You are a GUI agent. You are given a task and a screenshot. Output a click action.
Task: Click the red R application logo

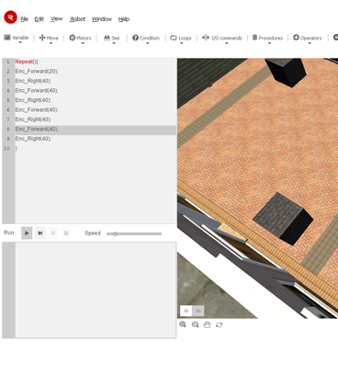pos(10,17)
